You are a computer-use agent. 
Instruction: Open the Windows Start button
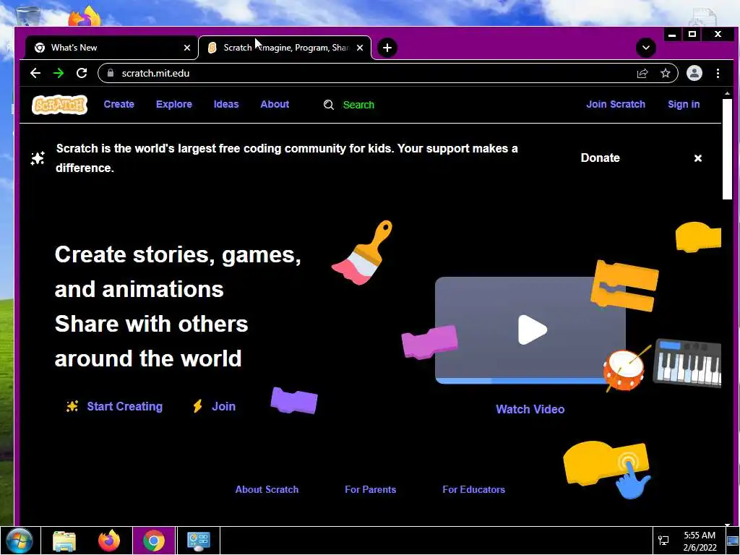(x=20, y=541)
